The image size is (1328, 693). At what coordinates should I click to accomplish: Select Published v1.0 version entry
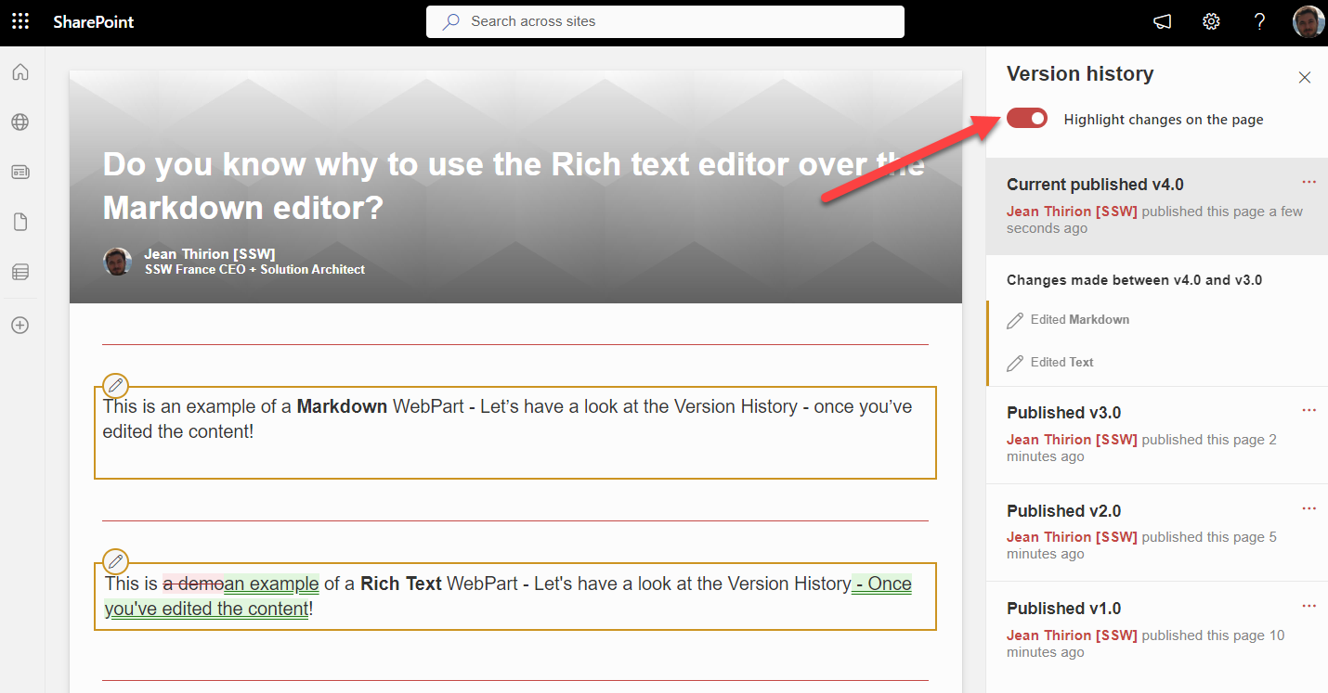click(1063, 609)
